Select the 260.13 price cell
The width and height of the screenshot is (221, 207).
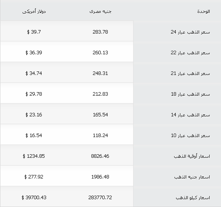pos(100,53)
